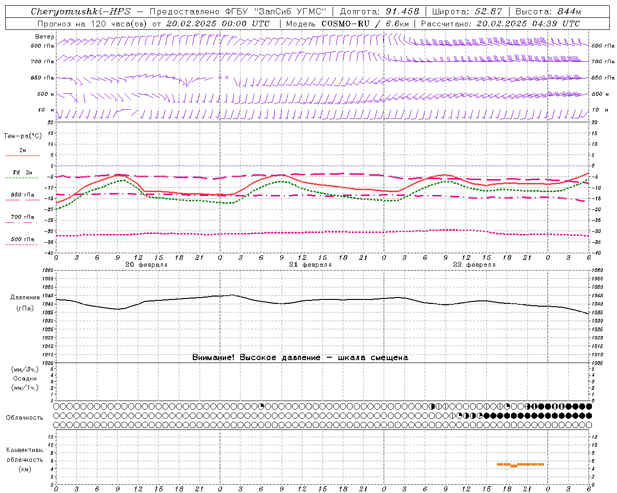Click the Широта: 52.87 value
The height and width of the screenshot is (493, 617).
467,12
